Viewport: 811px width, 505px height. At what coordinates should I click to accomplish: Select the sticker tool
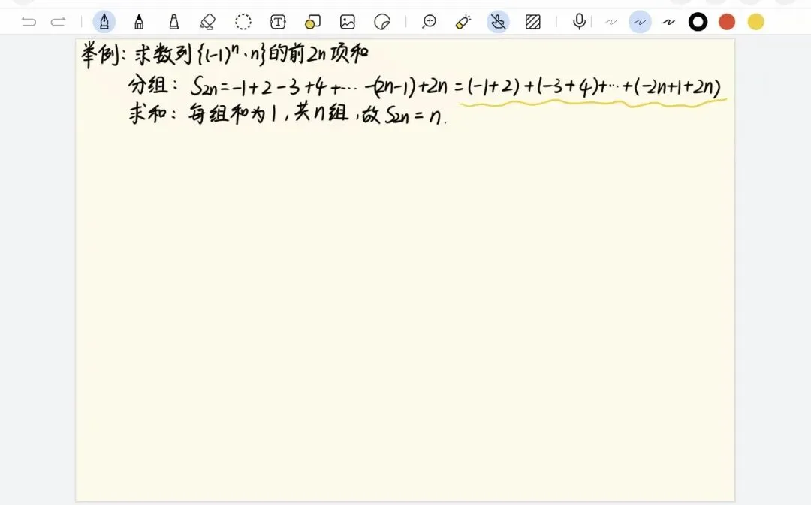pyautogui.click(x=381, y=21)
